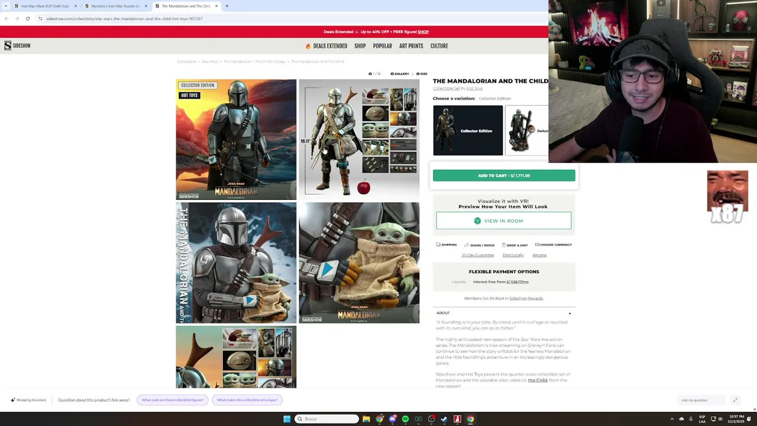Click Drop a Hint

coord(515,245)
